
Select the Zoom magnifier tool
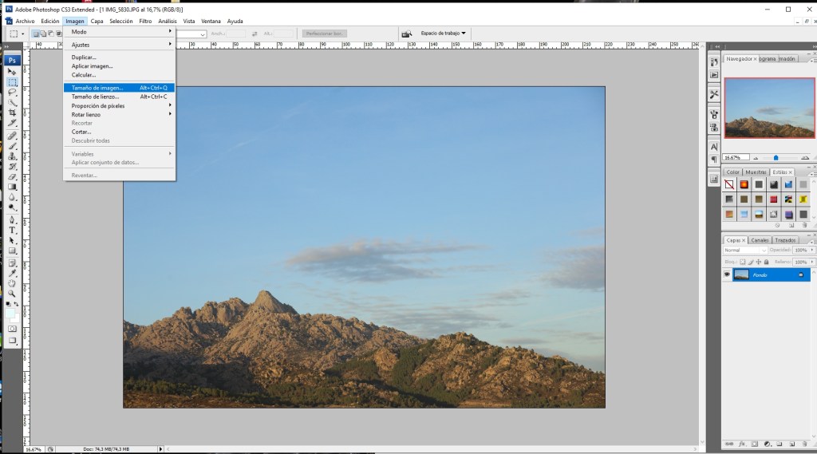tap(13, 293)
